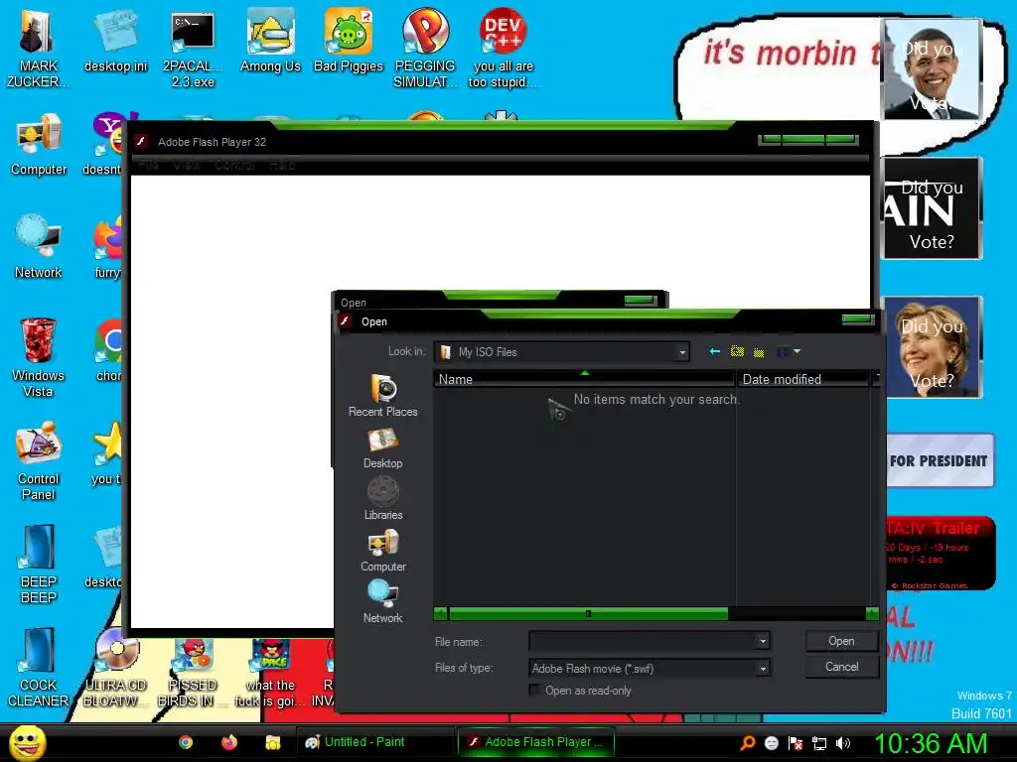Image resolution: width=1017 pixels, height=762 pixels.
Task: Click the orange magnifier tray icon
Action: [748, 742]
